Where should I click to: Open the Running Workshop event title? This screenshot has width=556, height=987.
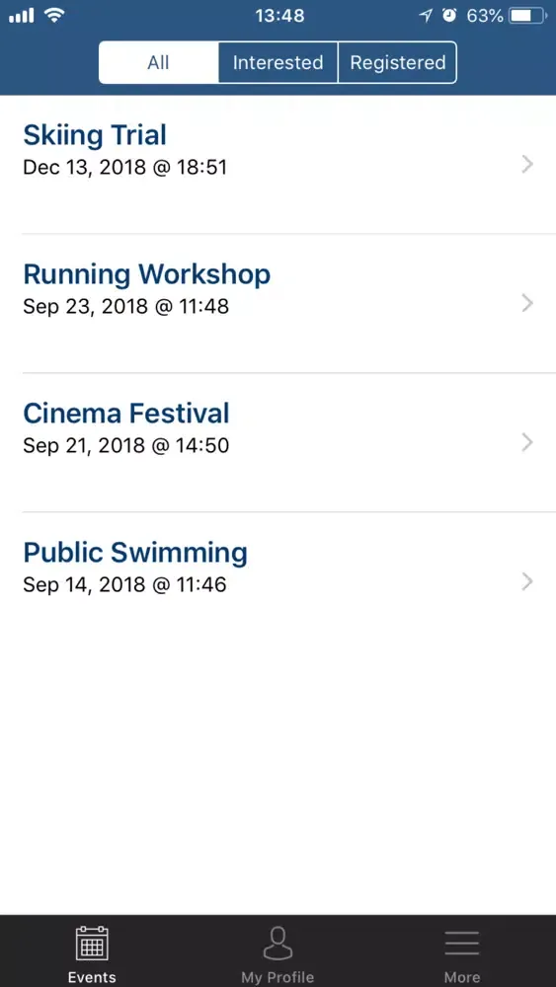click(x=147, y=274)
